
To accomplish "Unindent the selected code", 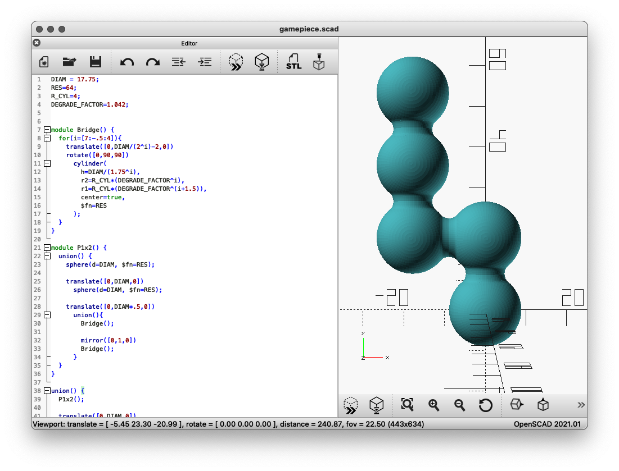I will 179,62.
